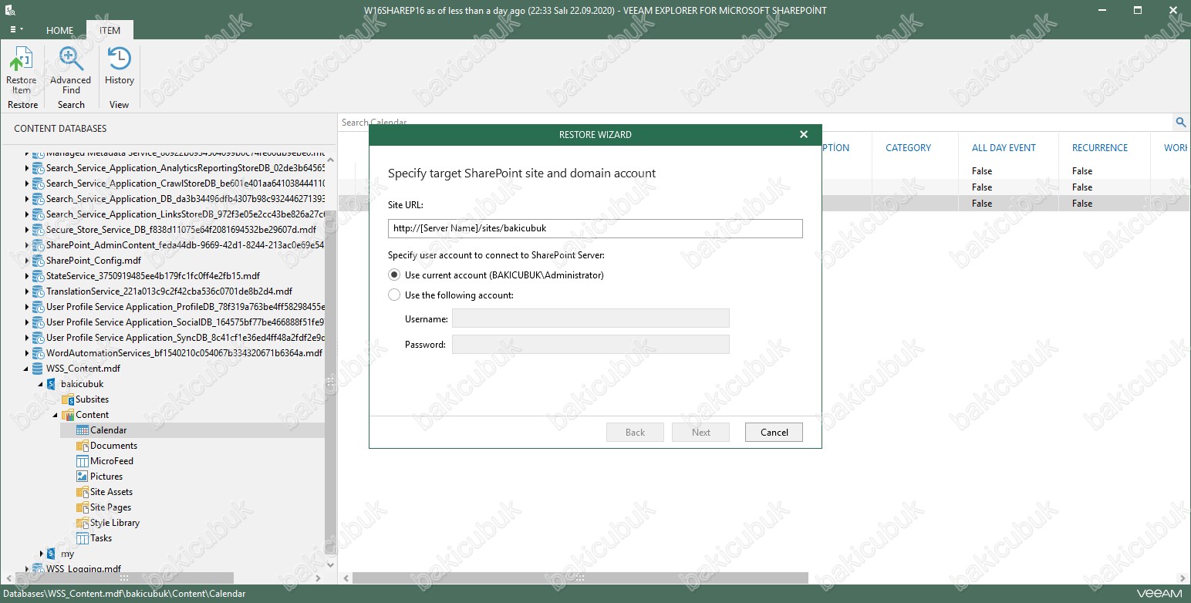1191x603 pixels.
Task: Expand the 'my' site node
Action: (x=42, y=554)
